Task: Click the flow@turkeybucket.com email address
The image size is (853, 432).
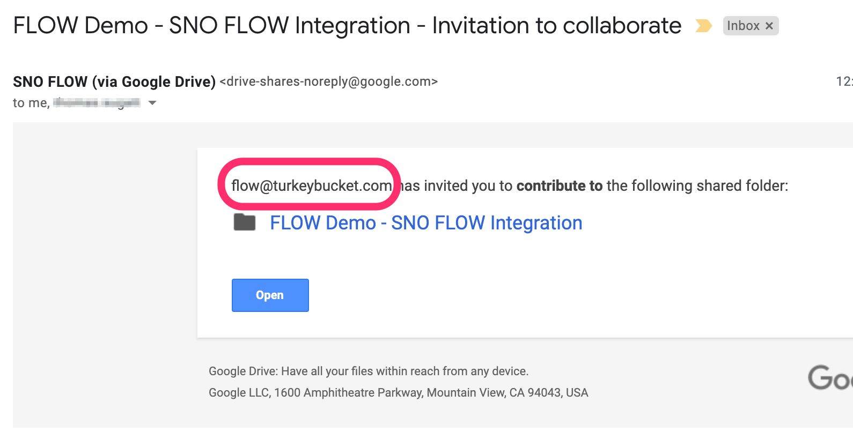Action: pyautogui.click(x=311, y=186)
